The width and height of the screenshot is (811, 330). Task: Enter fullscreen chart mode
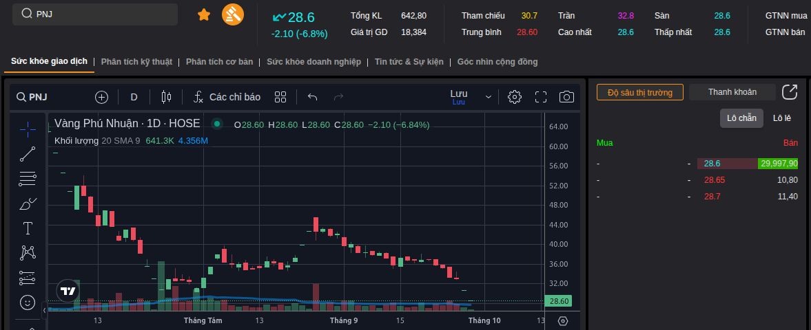[x=541, y=97]
